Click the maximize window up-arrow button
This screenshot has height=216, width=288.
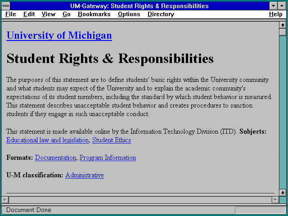tap(282, 6)
